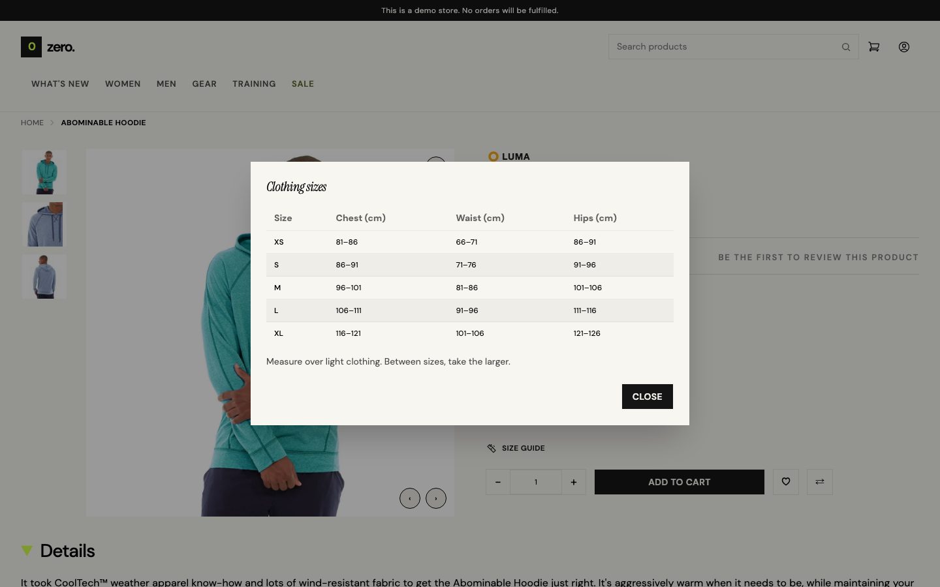The height and width of the screenshot is (587, 940).
Task: Open the Gear menu
Action: coord(204,84)
